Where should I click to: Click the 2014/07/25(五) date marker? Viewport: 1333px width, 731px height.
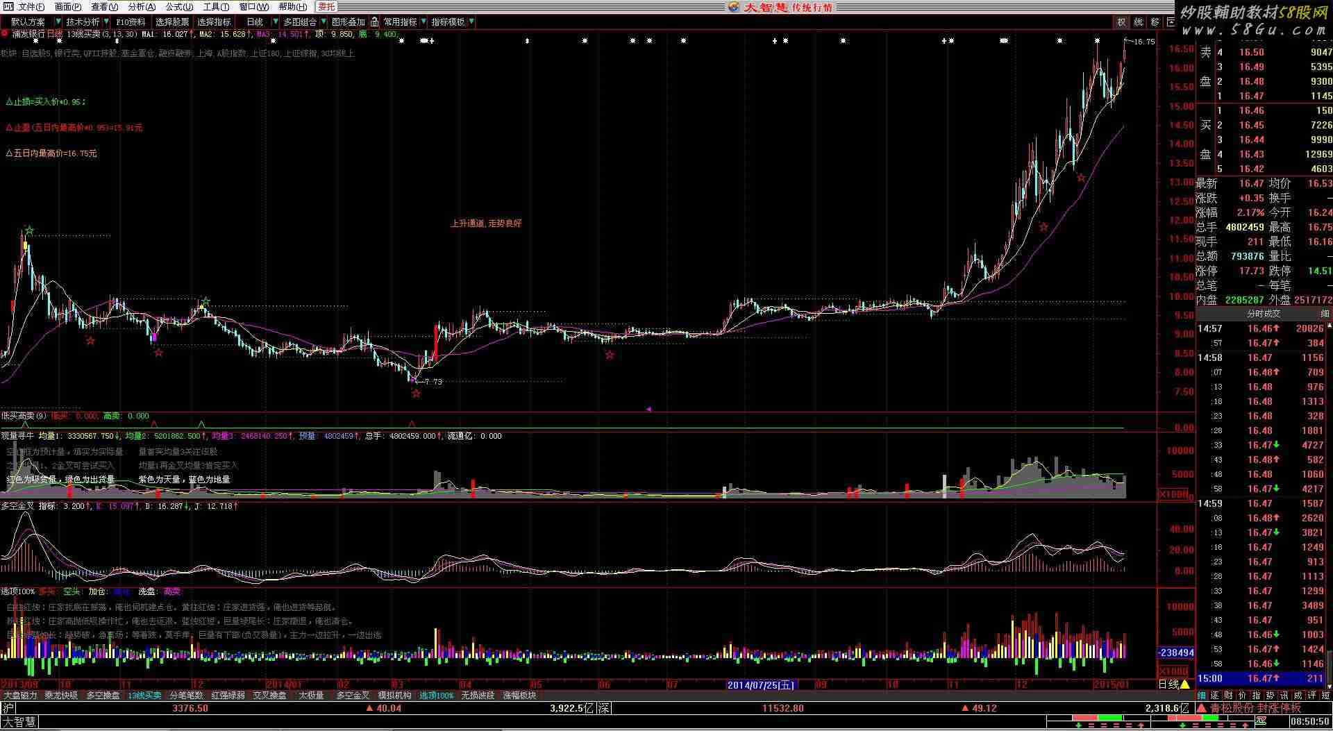pyautogui.click(x=761, y=685)
